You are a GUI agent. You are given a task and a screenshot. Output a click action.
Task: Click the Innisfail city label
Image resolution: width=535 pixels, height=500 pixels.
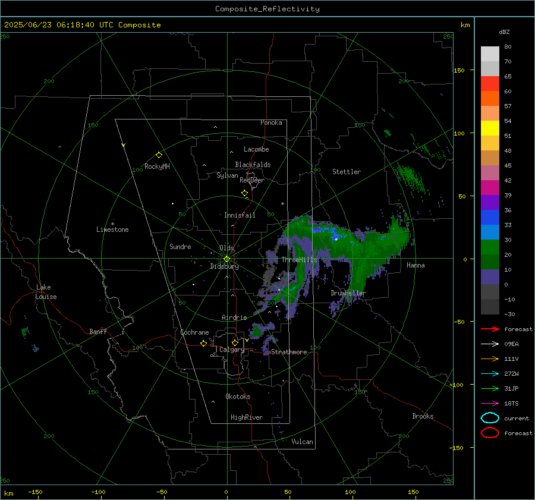tap(240, 215)
